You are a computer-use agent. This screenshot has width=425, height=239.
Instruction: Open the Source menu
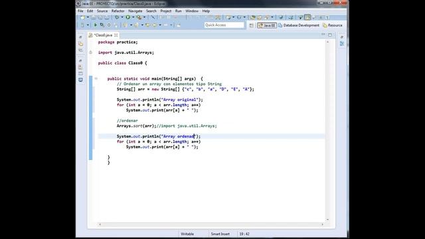[102, 11]
